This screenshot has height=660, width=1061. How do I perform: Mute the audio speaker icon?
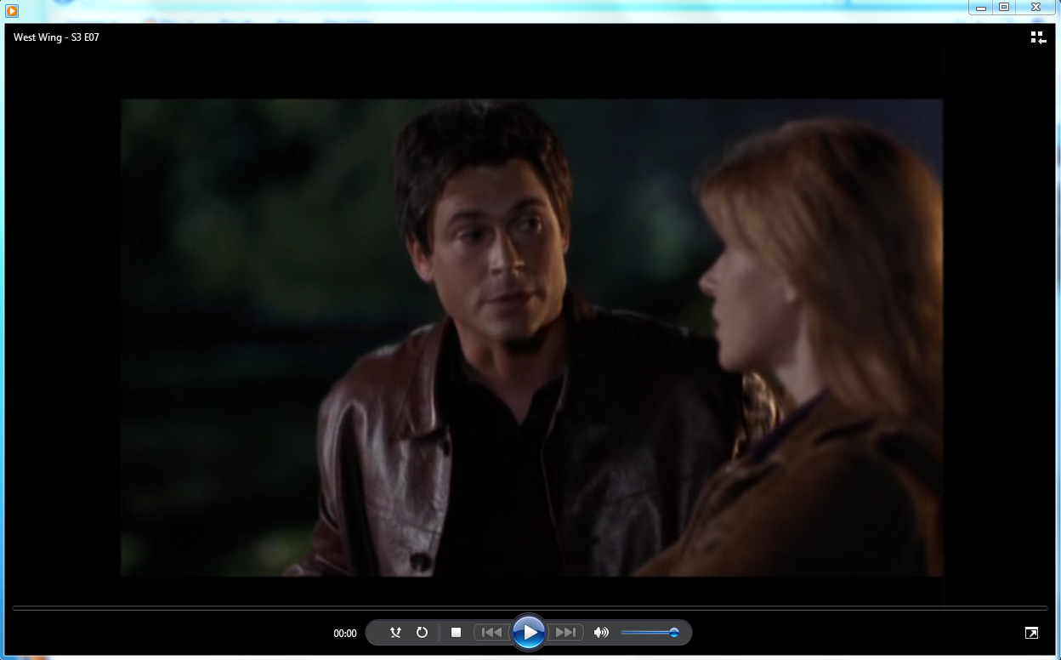click(x=601, y=632)
